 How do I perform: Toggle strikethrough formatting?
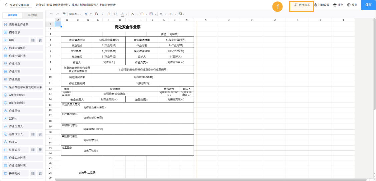pyautogui.click(x=109, y=14)
